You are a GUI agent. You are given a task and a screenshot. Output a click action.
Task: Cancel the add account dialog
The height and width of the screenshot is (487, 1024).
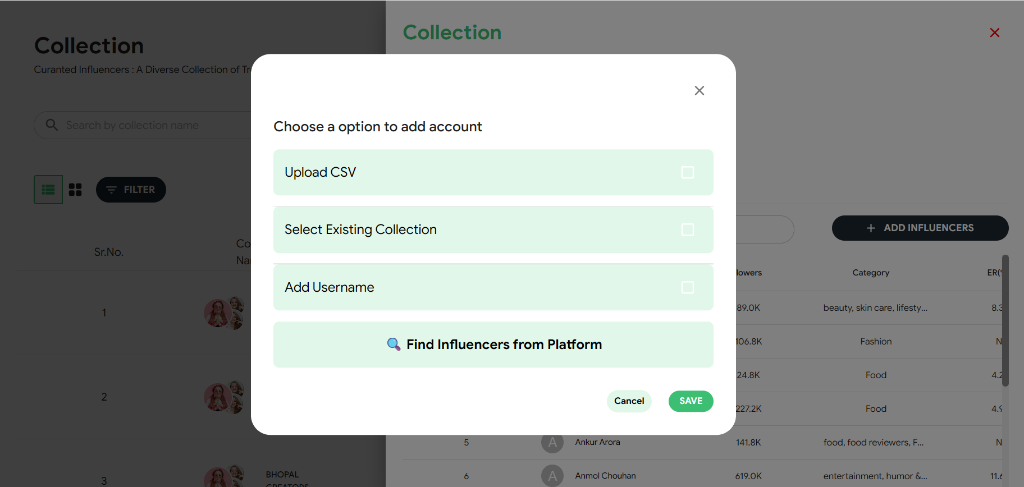pyautogui.click(x=629, y=401)
